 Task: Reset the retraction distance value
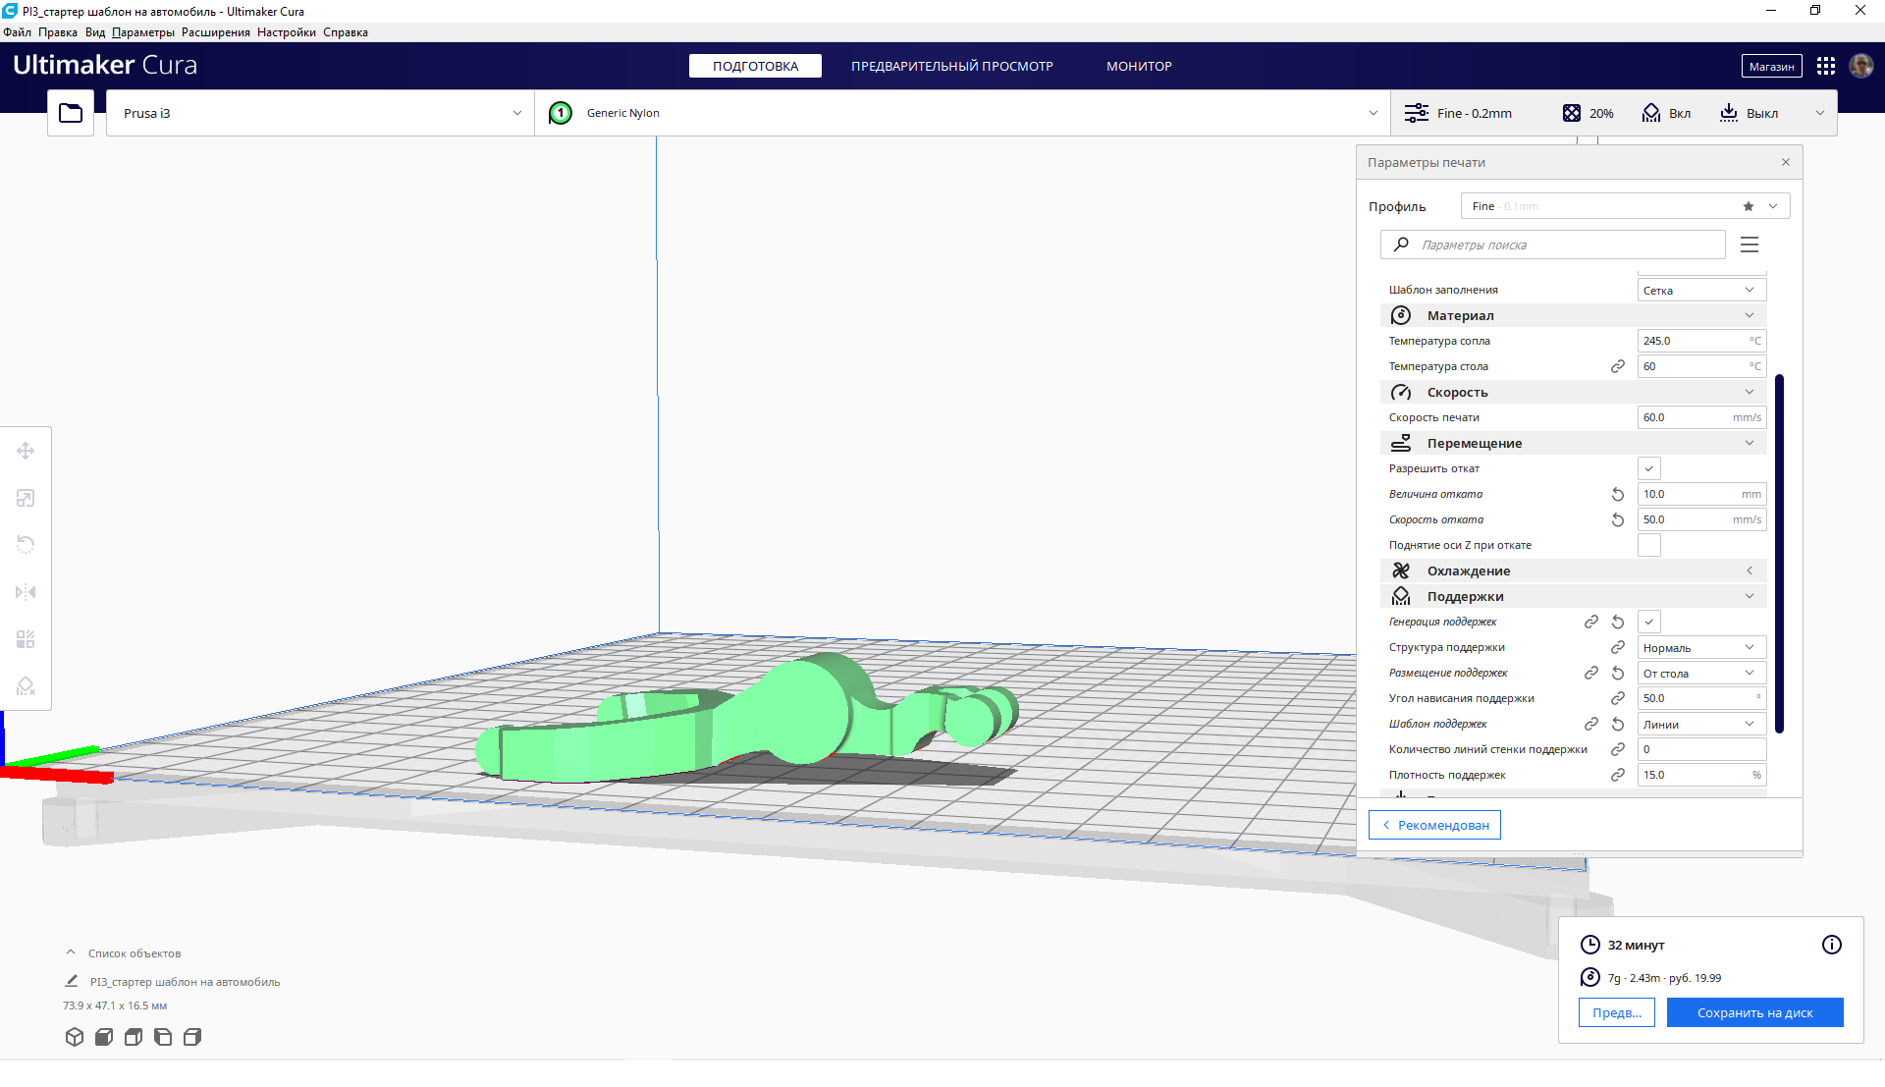pos(1618,494)
